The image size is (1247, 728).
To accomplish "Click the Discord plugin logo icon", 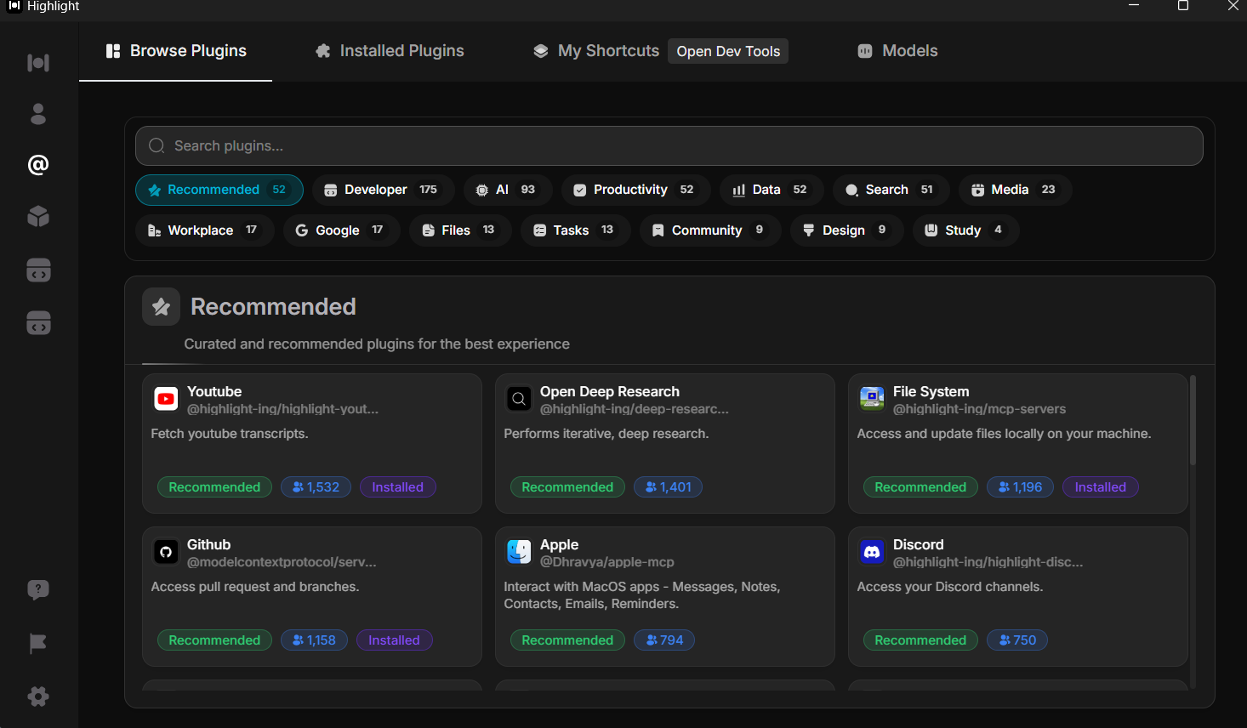I will [x=872, y=552].
